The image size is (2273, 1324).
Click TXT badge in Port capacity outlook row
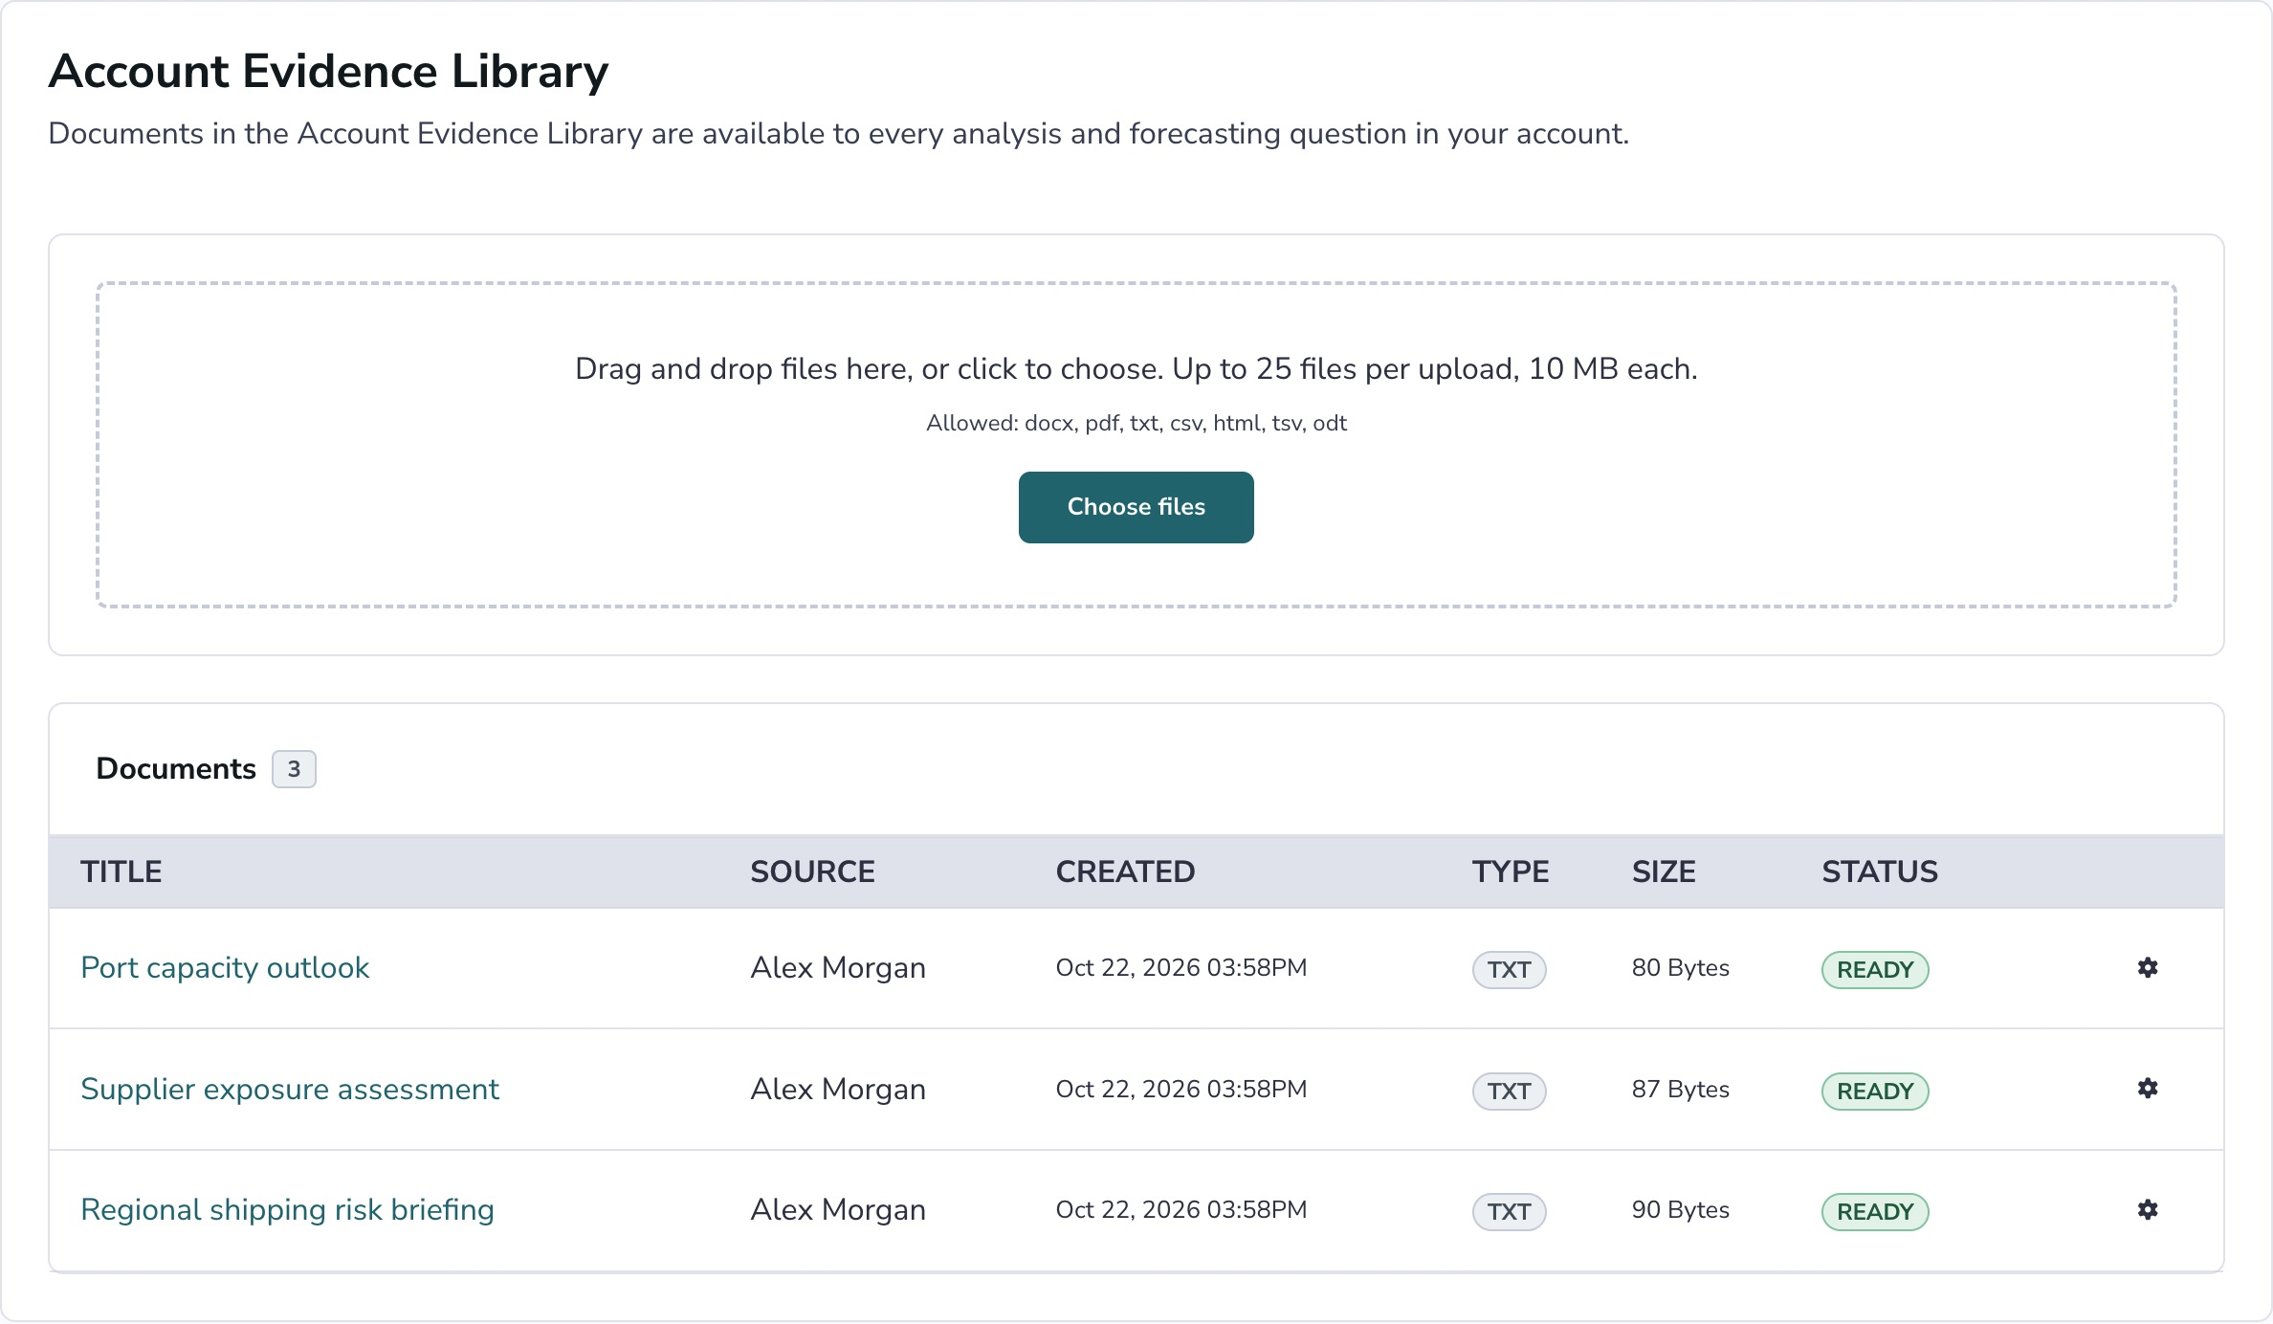click(x=1509, y=969)
